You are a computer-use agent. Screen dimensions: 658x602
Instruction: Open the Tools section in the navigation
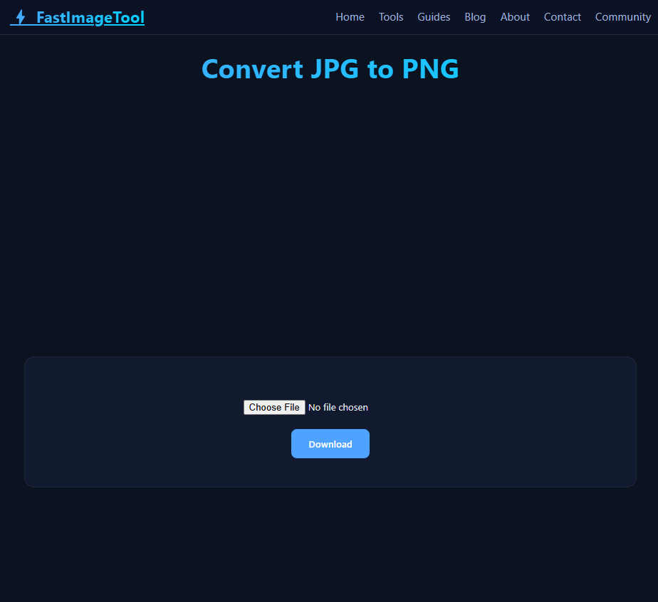pos(390,17)
